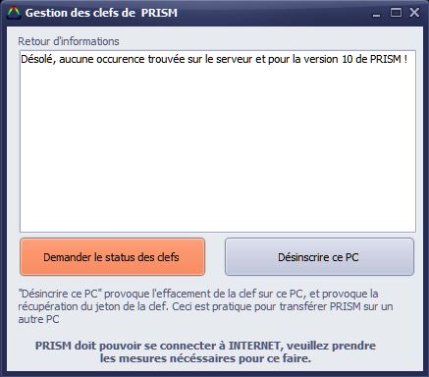
Task: Click the 'Gestion des clefs de PRISM' title
Action: pyautogui.click(x=101, y=13)
